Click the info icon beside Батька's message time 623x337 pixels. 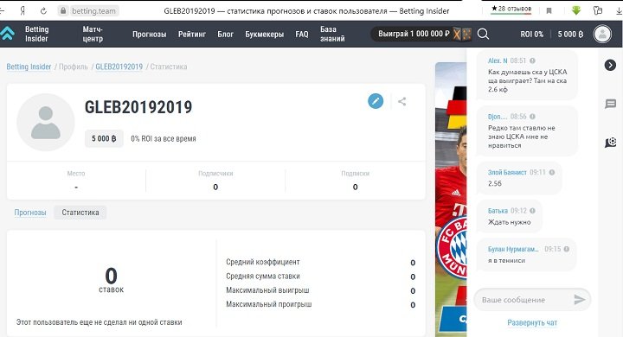pyautogui.click(x=532, y=211)
